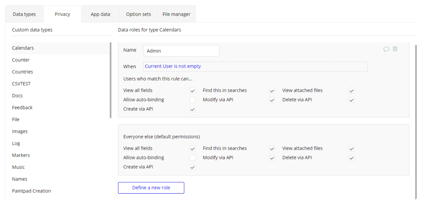Uncheck Everyone else's Modify via API
This screenshot has width=424, height=209.
click(x=272, y=158)
